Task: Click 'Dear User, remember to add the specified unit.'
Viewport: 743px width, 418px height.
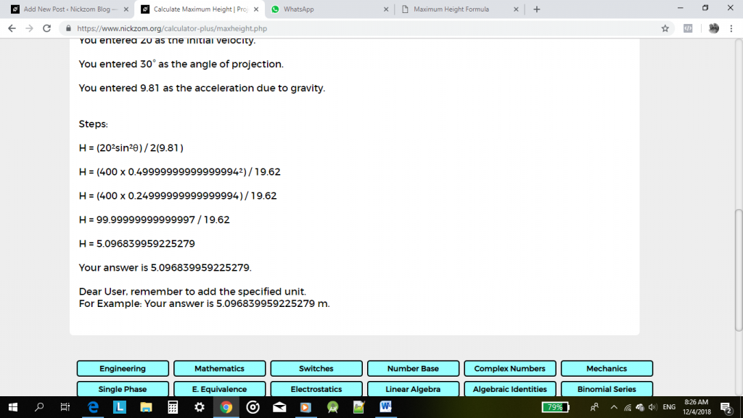Action: [x=192, y=292]
